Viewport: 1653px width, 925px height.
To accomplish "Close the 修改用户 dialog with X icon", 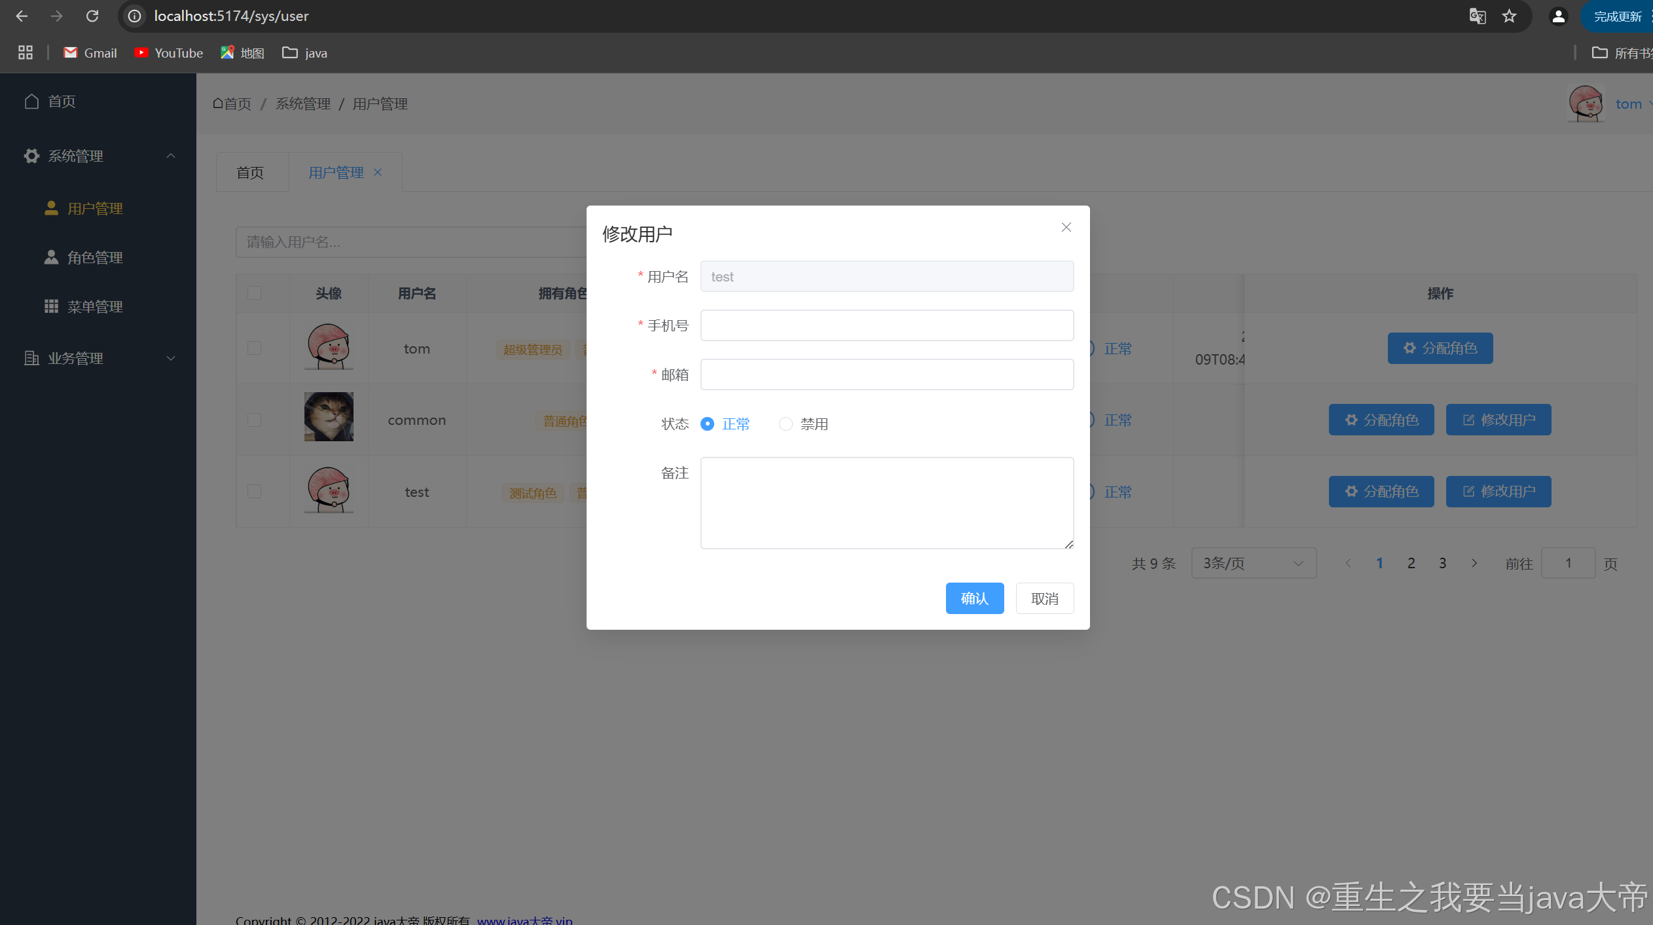I will tap(1066, 227).
